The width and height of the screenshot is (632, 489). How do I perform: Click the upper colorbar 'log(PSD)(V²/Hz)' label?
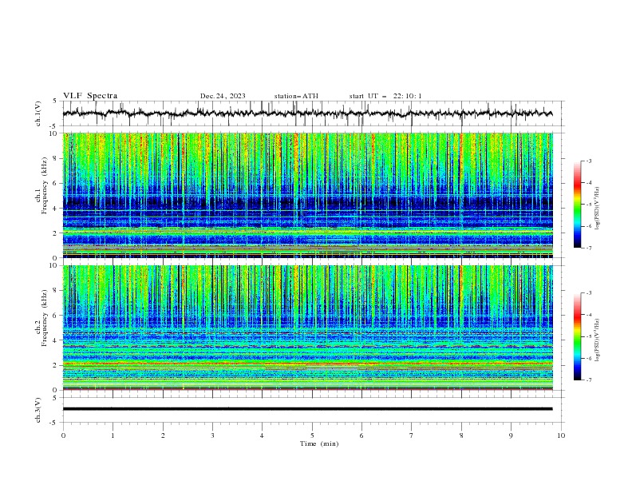[x=598, y=209]
